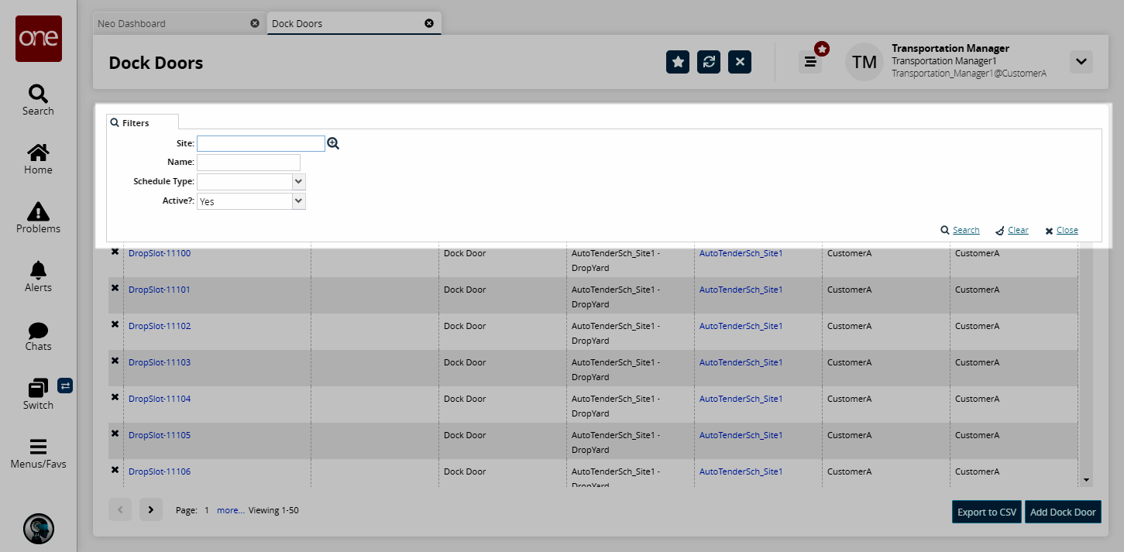Viewport: 1124px width, 552px height.
Task: Expand the user profile chevron menu
Action: 1081,62
